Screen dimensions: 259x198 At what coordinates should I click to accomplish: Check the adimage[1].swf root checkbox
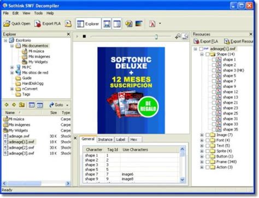pos(201,49)
